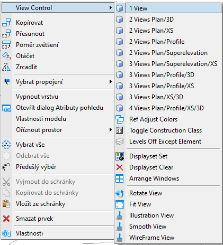Screen dimensions: 223x245
Task: Click the red X Smazat prvek icon
Action: [x=6, y=219]
